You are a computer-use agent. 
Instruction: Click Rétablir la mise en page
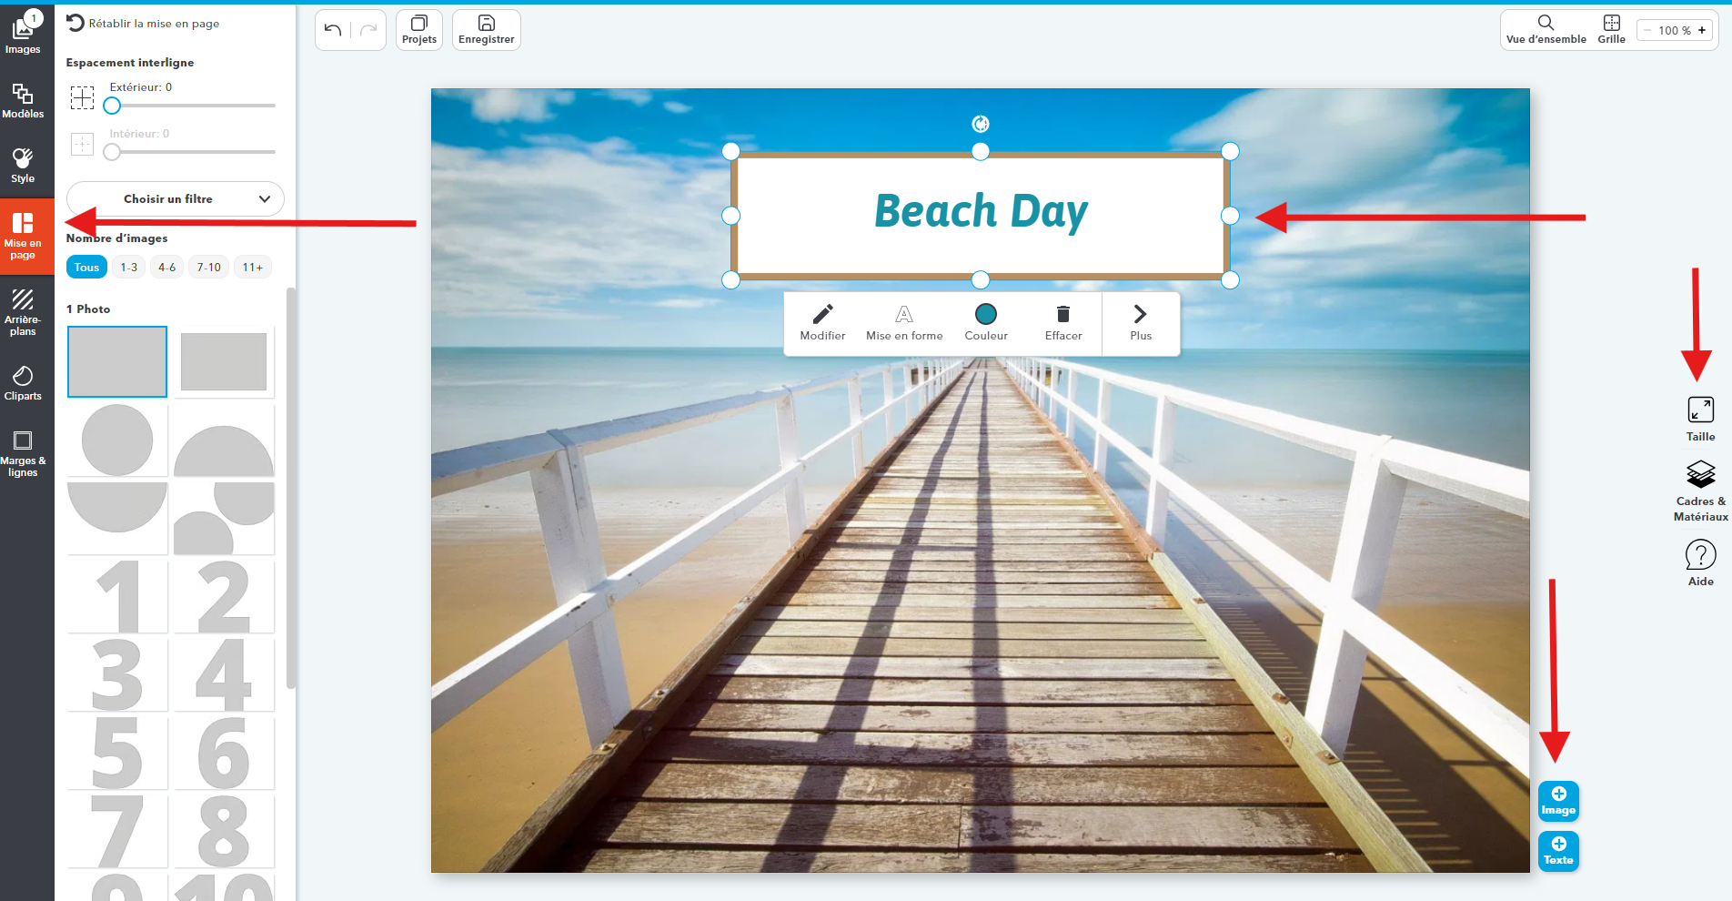[143, 23]
